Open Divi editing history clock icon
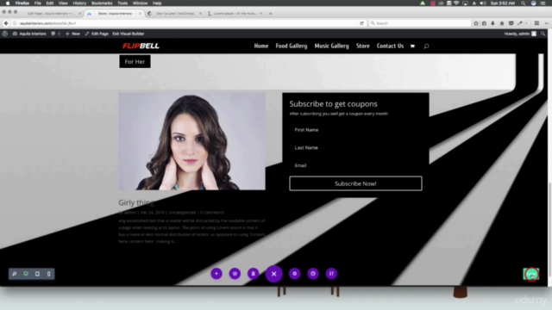The image size is (552, 310). pos(313,274)
